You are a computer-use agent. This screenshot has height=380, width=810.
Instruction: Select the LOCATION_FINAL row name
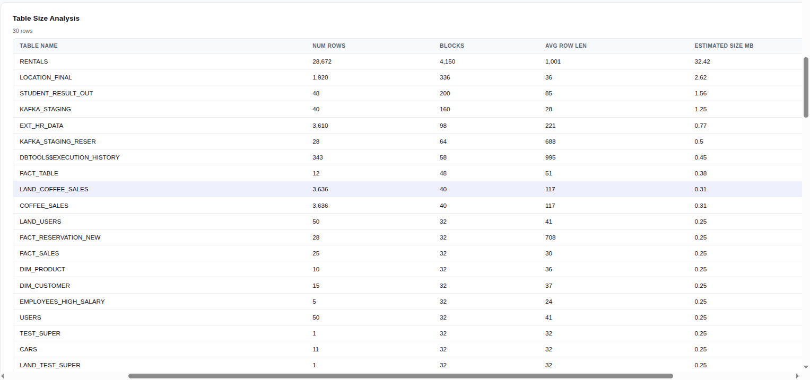[x=46, y=77]
